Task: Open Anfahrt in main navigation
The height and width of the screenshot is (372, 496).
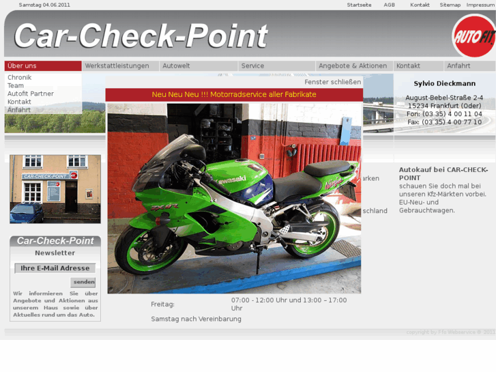Action: pyautogui.click(x=469, y=66)
